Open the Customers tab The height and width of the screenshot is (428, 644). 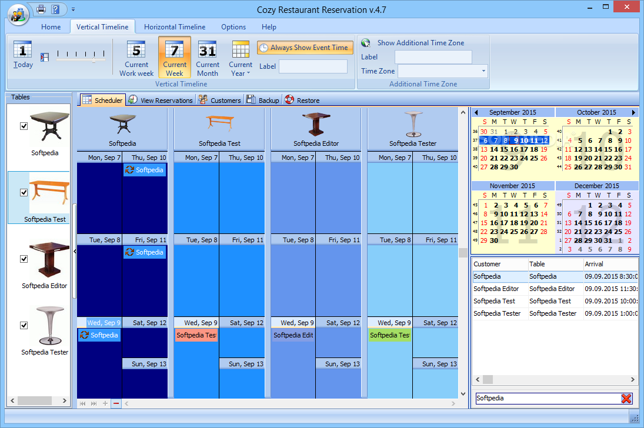tap(220, 100)
